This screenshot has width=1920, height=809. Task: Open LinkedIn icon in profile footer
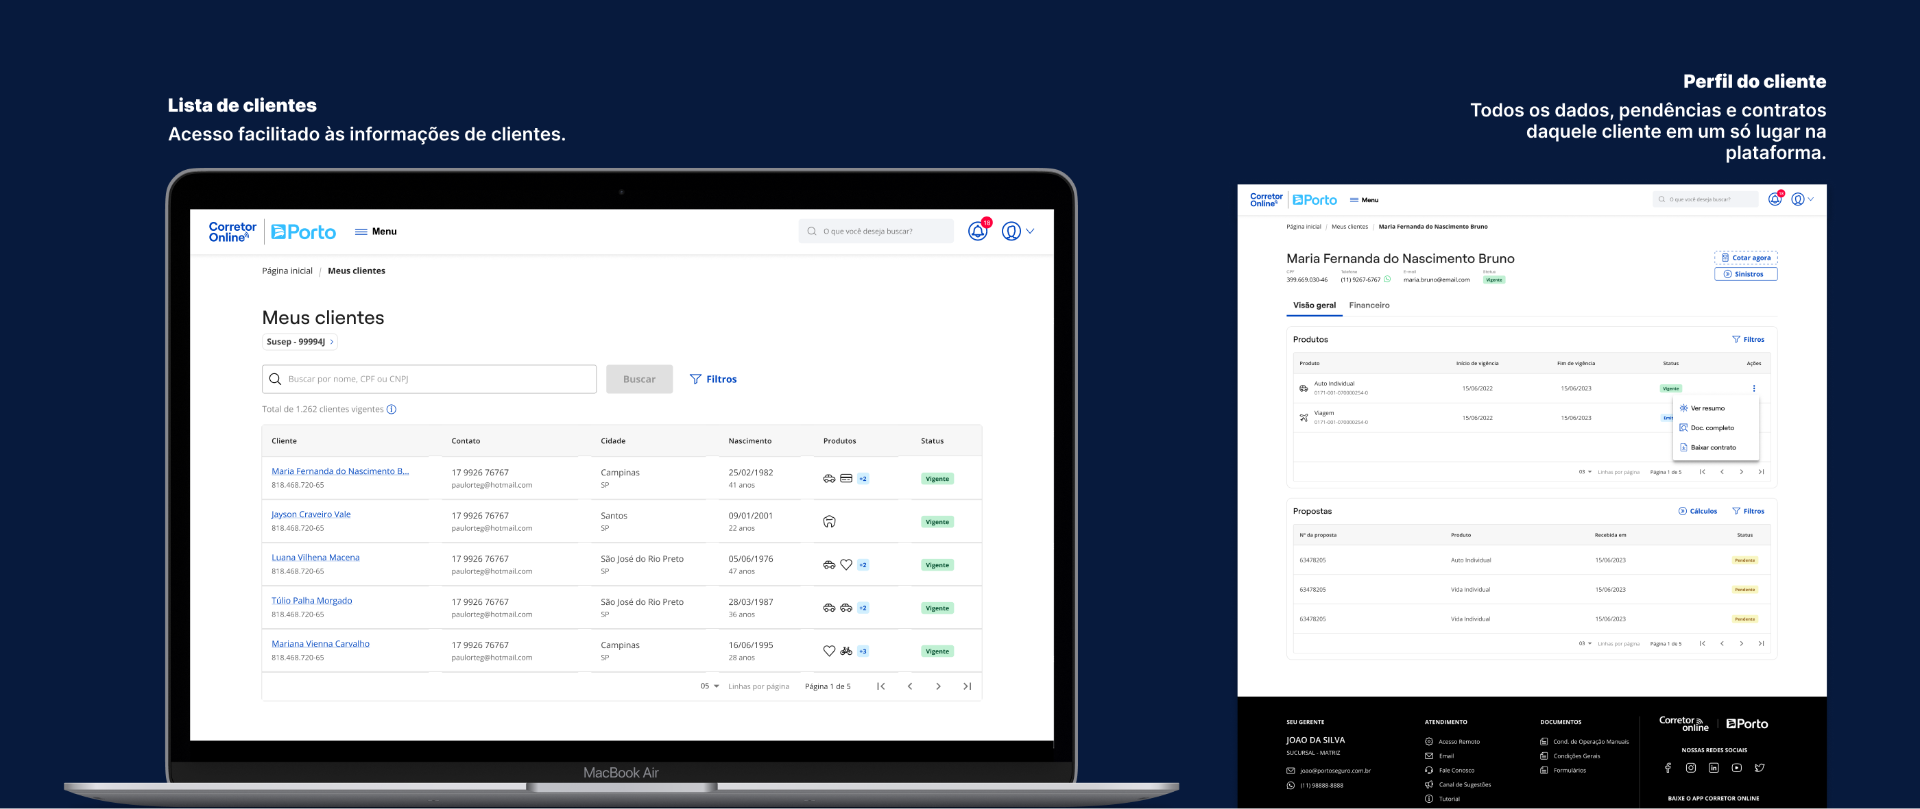click(x=1714, y=767)
